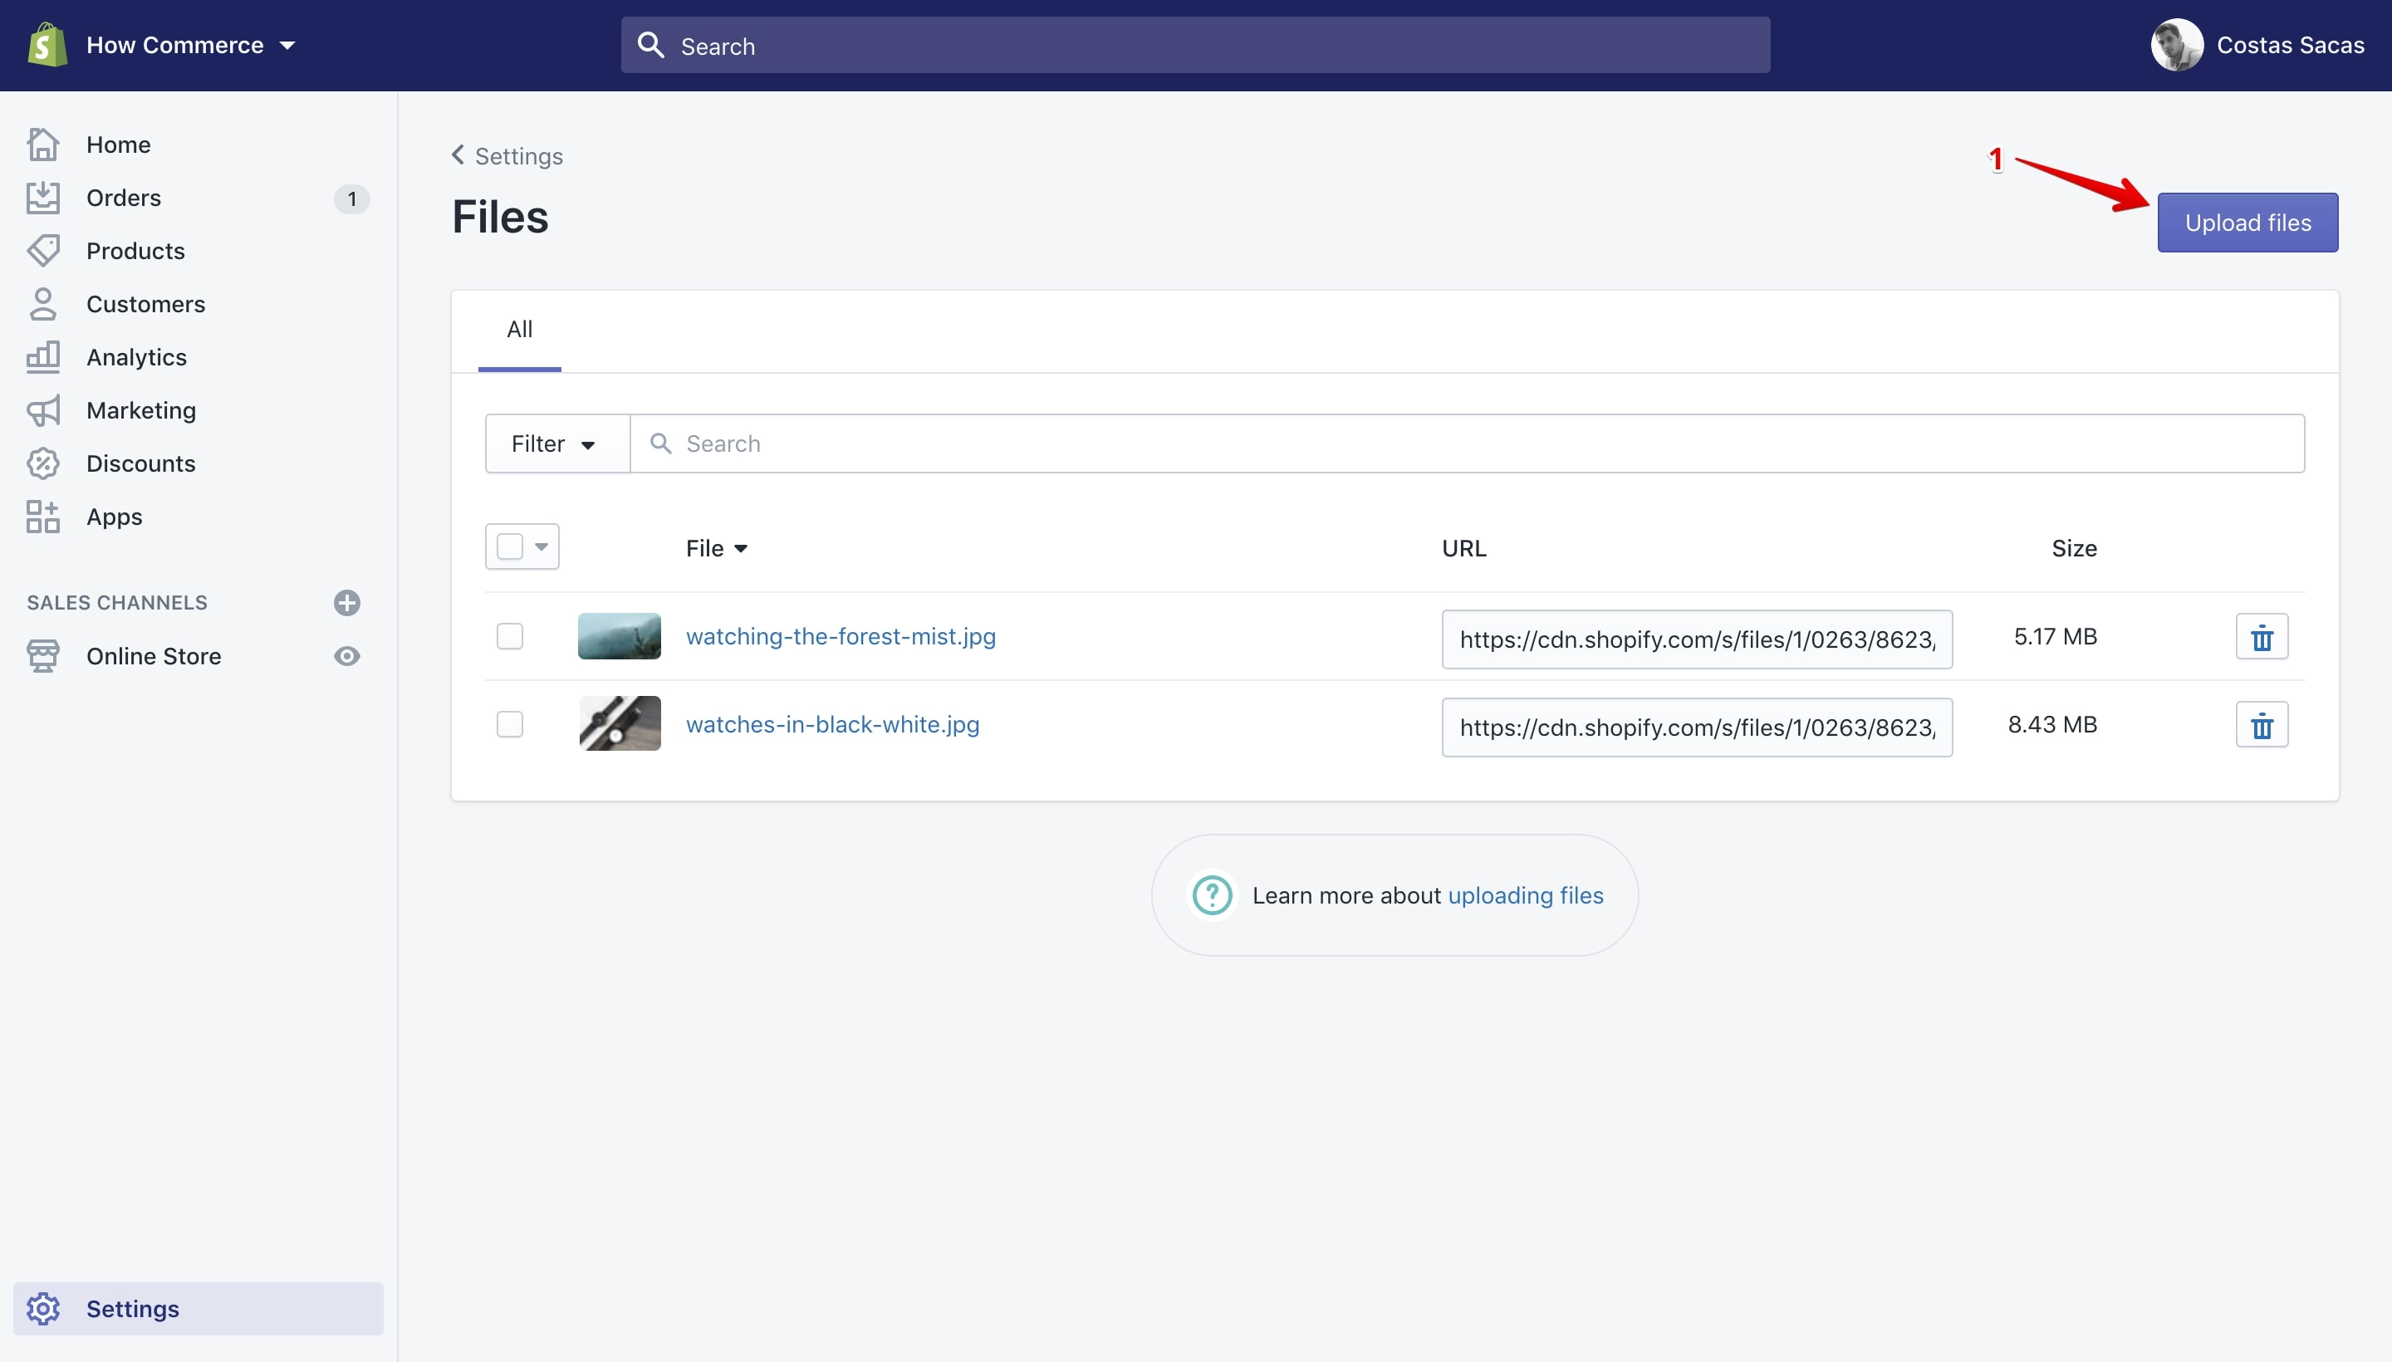Screen dimensions: 2392x1362
Task: Open watches-in-black-white.jpg file link
Action: tap(832, 724)
